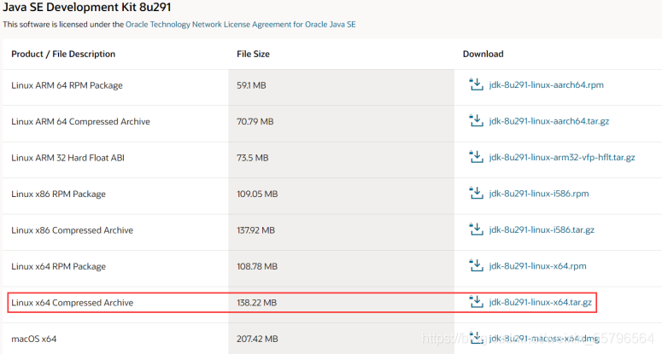
Task: Click download icon for jdk-8u291-linux-i586.rpm
Action: point(477,193)
